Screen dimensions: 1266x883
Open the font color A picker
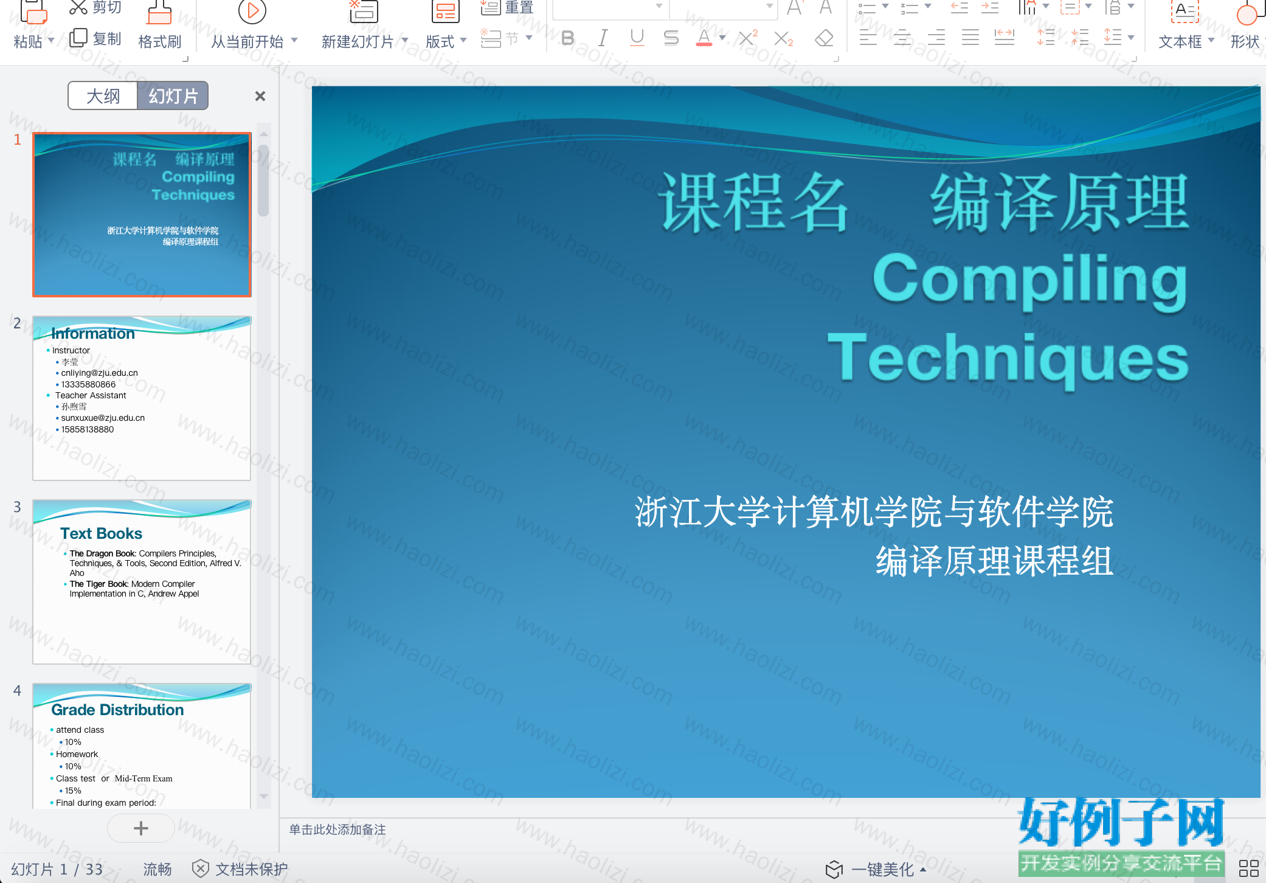click(x=704, y=38)
